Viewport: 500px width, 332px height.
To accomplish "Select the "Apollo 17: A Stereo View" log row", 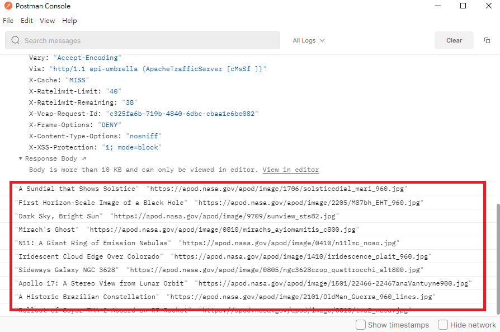I will click(247, 283).
